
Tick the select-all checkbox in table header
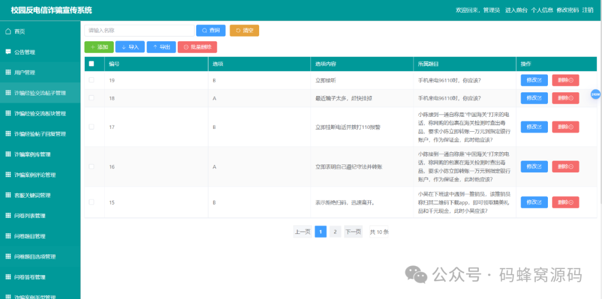coord(91,64)
